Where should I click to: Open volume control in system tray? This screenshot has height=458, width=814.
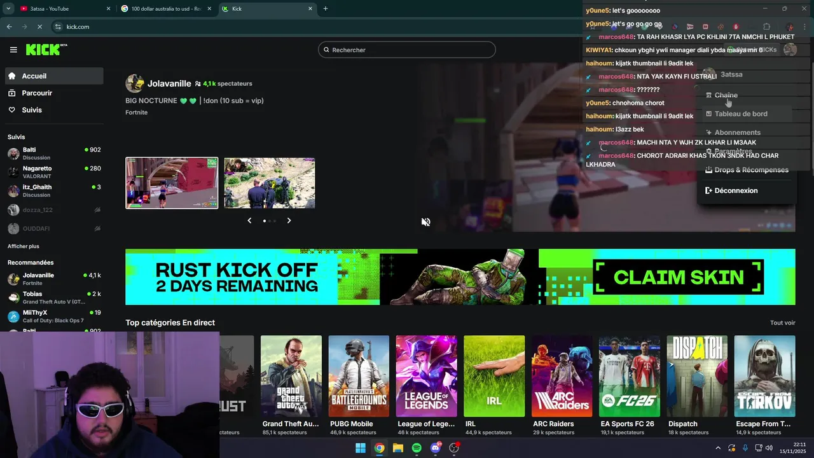[769, 448]
